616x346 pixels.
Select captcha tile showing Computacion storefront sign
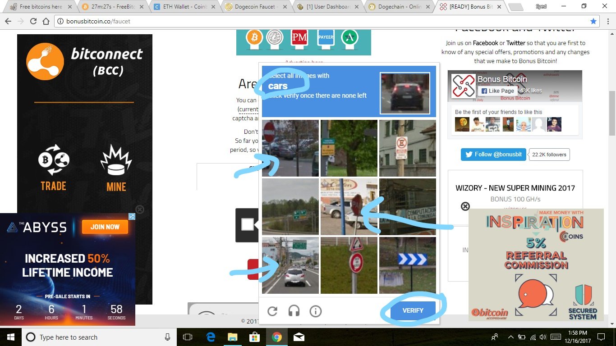(408, 207)
